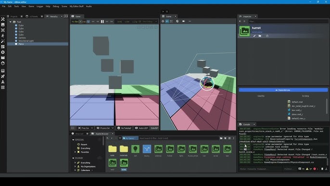The height and width of the screenshot is (186, 330).
Task: Click the fast-forward button in Game toolbar
Action: [112, 22]
